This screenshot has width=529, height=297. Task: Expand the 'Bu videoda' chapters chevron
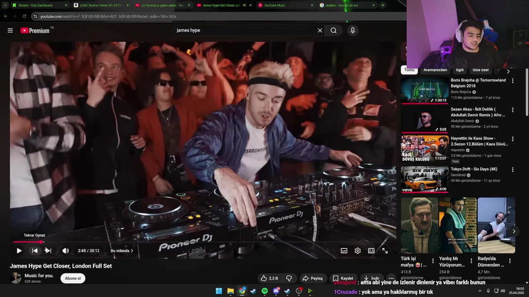(132, 251)
